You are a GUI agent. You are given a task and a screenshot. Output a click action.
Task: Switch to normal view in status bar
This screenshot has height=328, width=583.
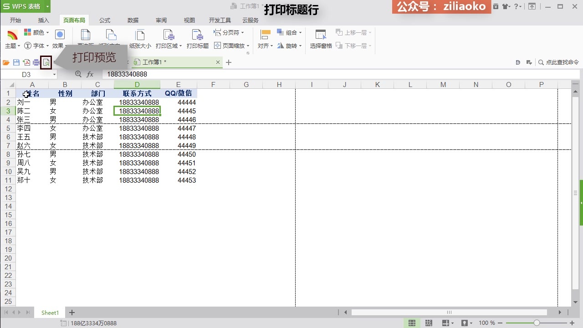pos(412,323)
